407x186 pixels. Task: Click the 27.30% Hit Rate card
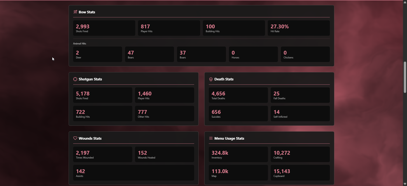tap(299, 28)
